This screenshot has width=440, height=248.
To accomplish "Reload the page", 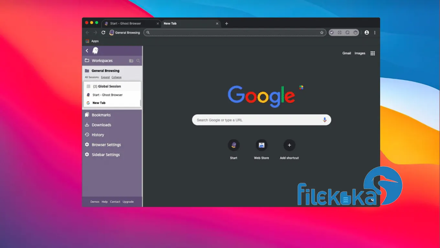I will (x=104, y=33).
